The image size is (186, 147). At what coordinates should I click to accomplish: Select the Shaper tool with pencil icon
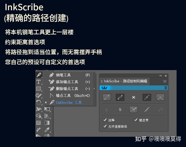[x=39, y=95]
